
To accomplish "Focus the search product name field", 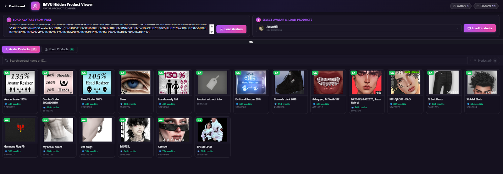I will [235, 60].
